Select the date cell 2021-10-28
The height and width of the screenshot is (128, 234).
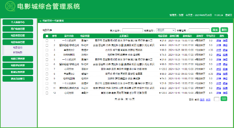coord(174,40)
